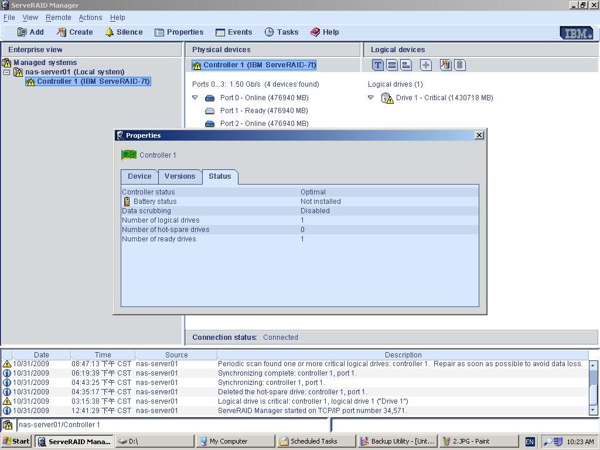Select the Synchronizing complete event row

point(295,373)
